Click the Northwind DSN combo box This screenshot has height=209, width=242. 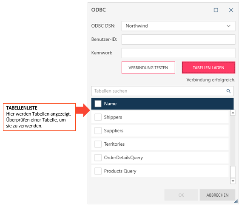coord(178,26)
